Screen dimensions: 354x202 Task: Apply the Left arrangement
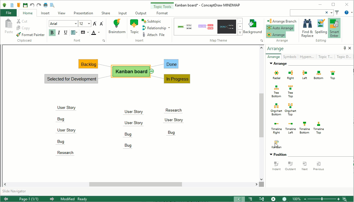click(304, 75)
